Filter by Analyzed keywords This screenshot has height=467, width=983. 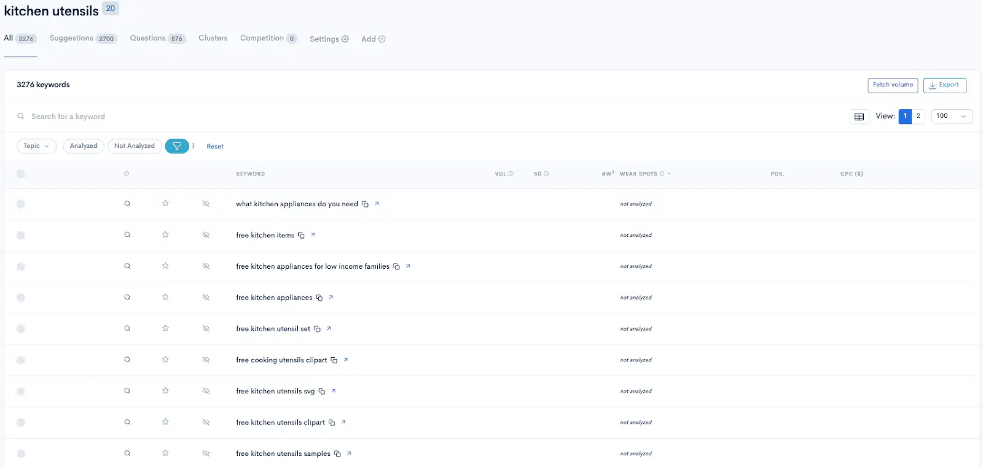tap(84, 146)
